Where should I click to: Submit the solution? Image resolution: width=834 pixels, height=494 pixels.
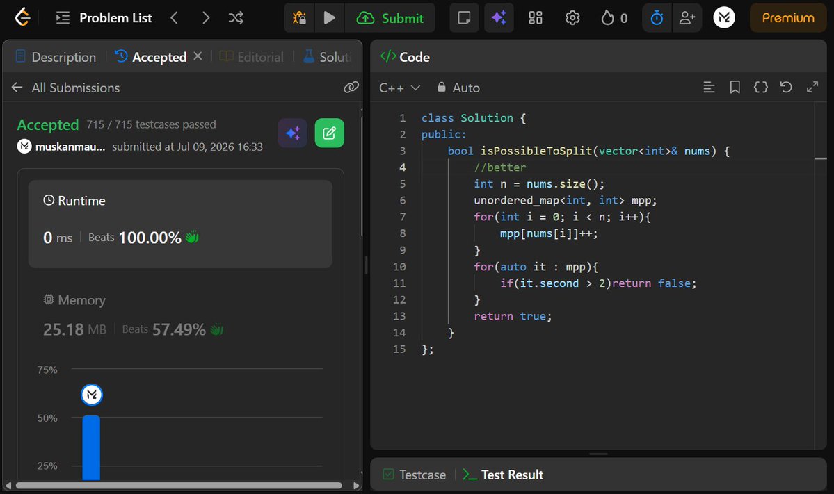click(390, 18)
